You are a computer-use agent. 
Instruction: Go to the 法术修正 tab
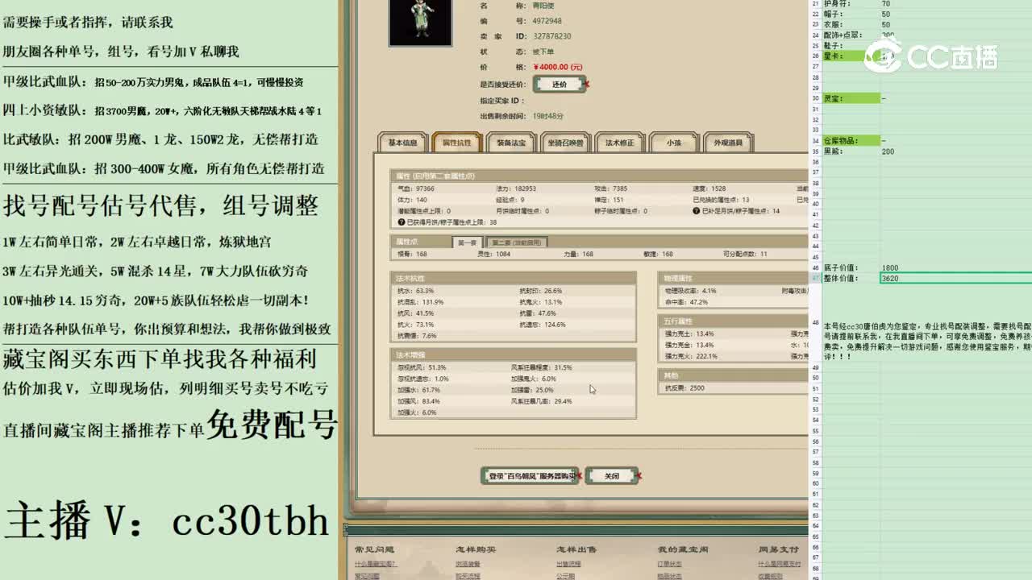[620, 143]
